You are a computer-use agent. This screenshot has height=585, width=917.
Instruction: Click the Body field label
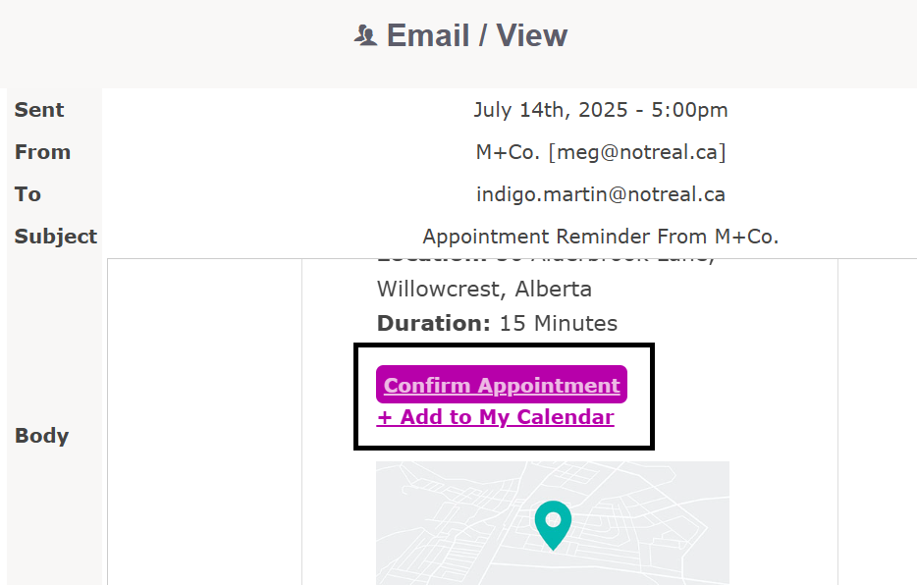pos(41,436)
